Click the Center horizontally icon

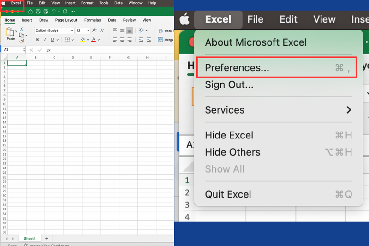pyautogui.click(x=122, y=40)
